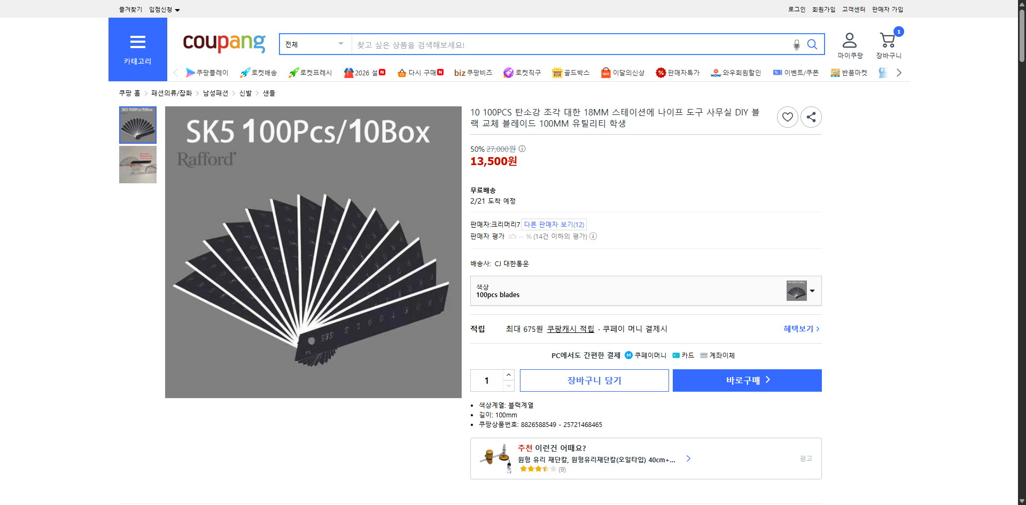Open 골드박스 from the navigation strip

(x=570, y=73)
